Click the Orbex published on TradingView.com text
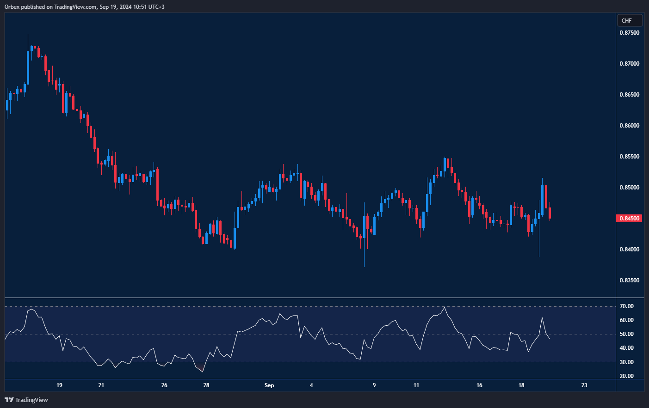Viewport: 649px width, 408px height. coord(84,7)
